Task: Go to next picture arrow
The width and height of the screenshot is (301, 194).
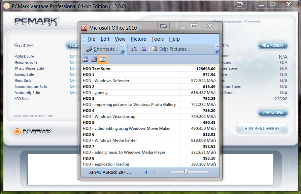Action: pyautogui.click(x=155, y=172)
